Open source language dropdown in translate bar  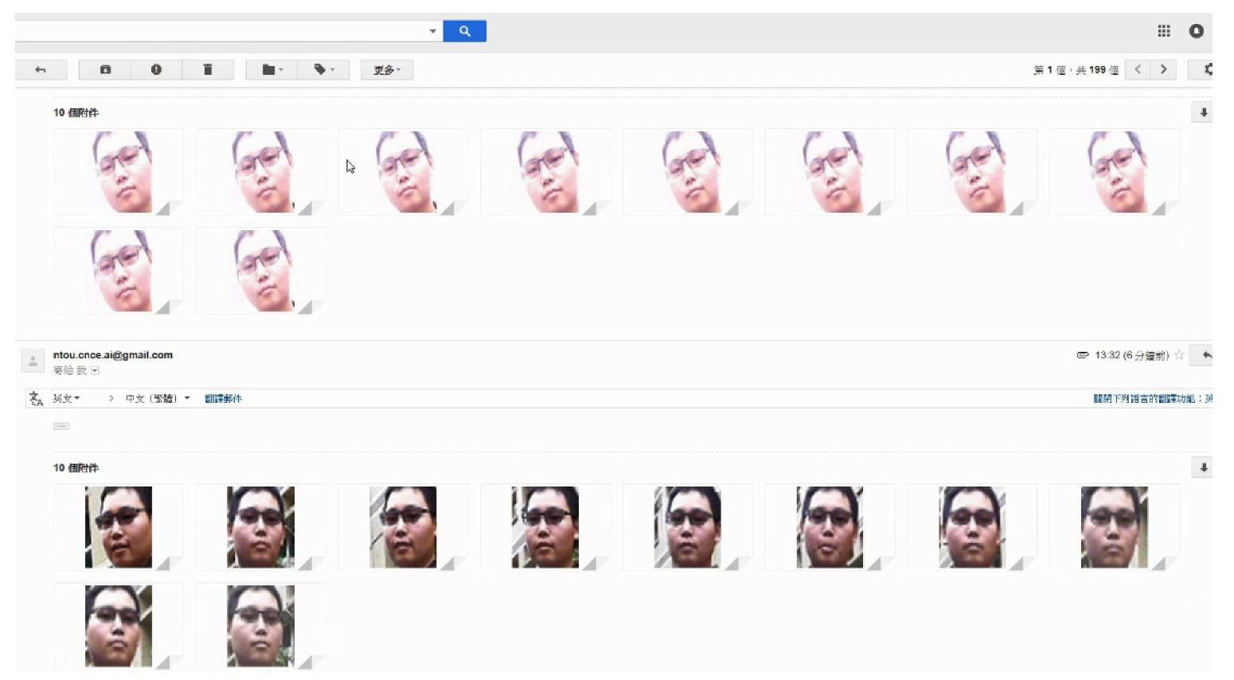pos(67,398)
